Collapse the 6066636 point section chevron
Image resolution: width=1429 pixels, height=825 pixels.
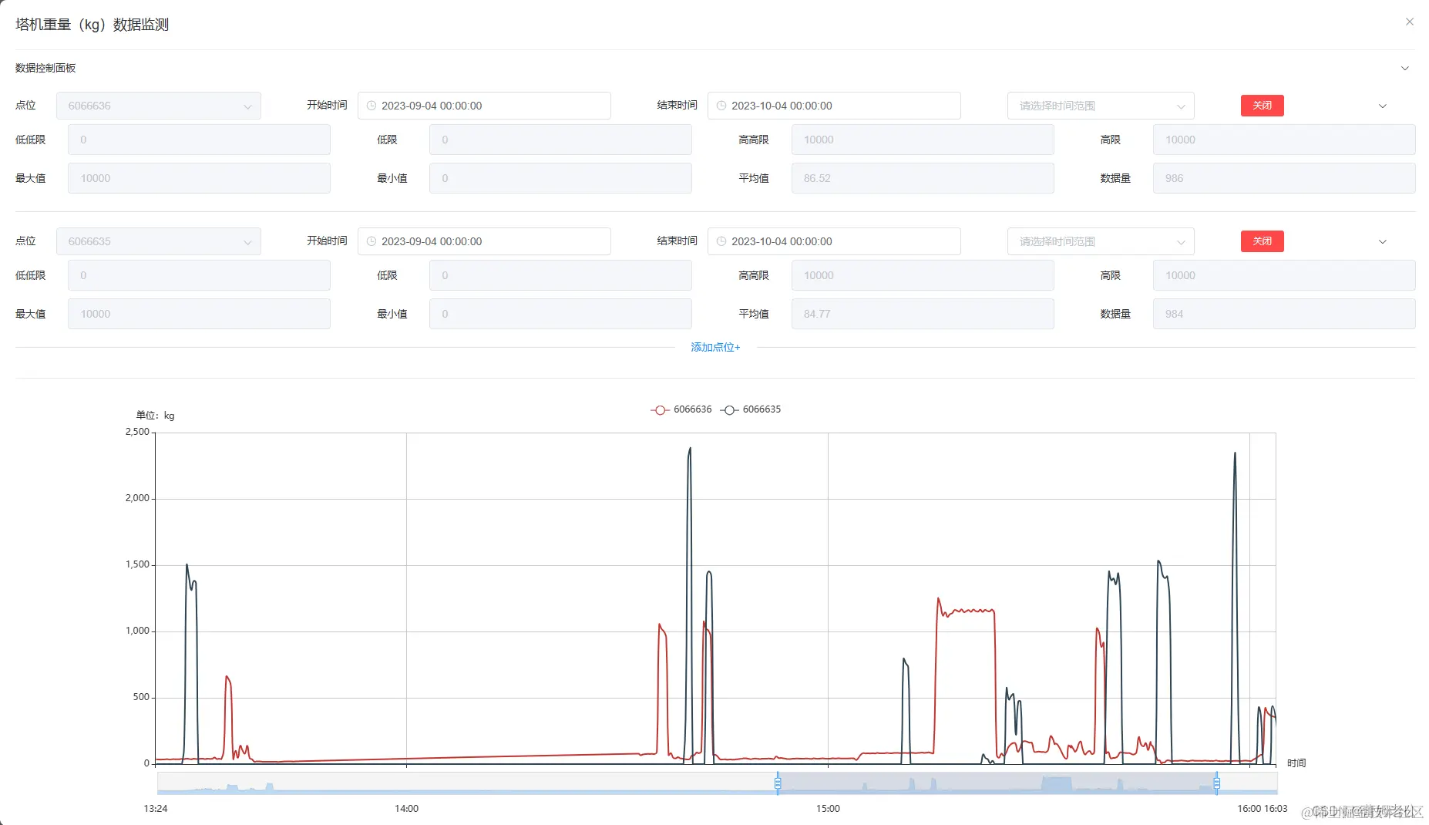click(1383, 106)
